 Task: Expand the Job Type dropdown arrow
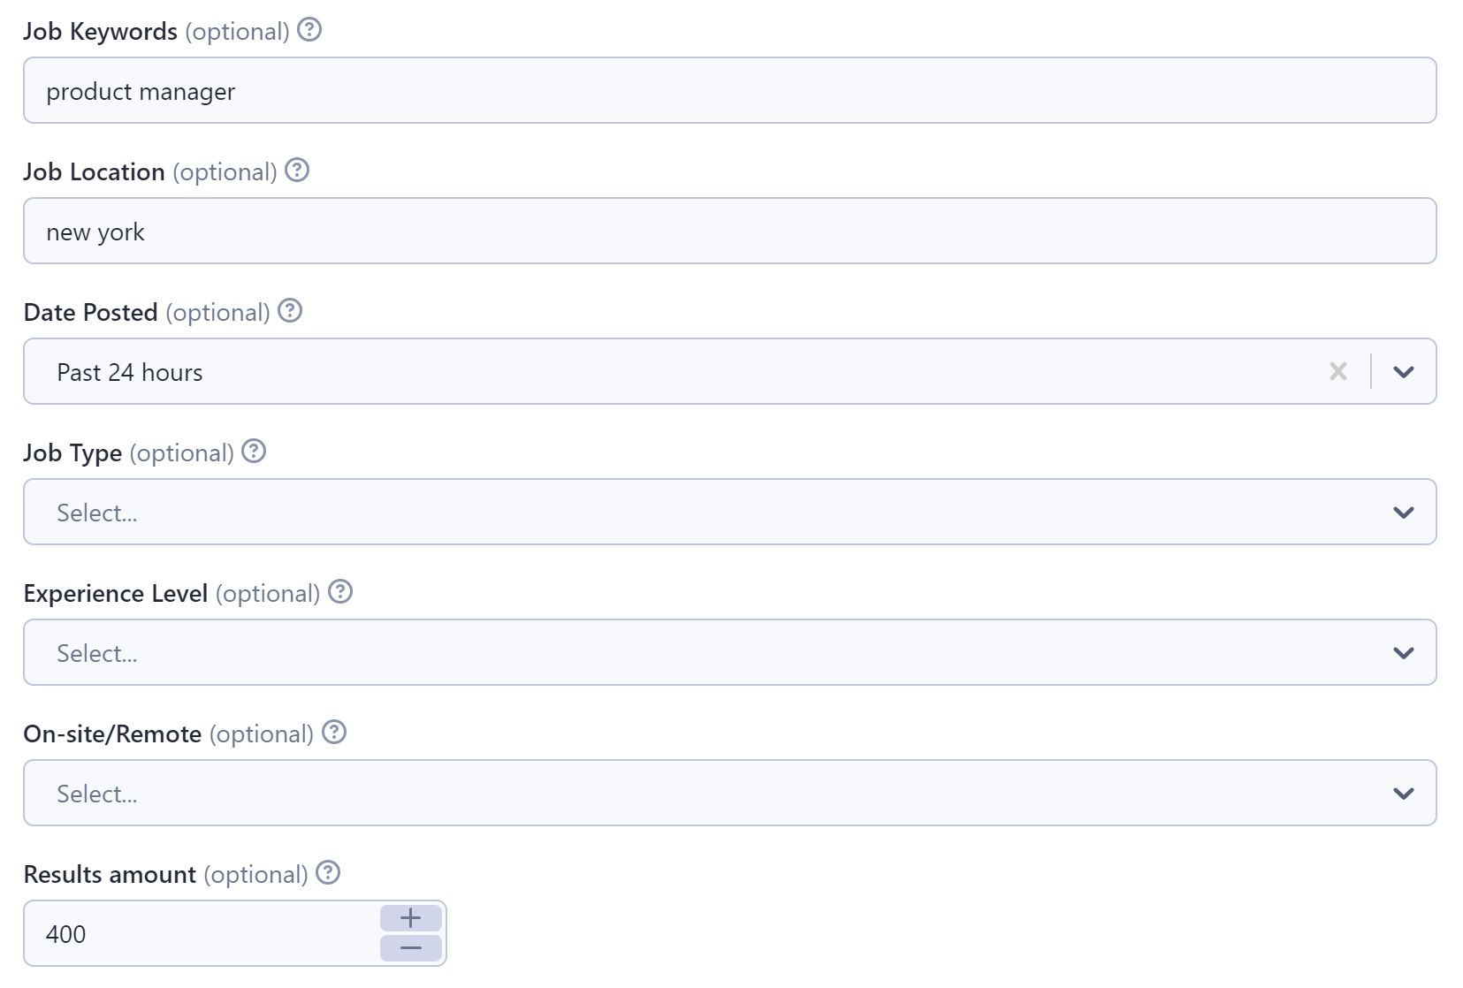[1404, 512]
